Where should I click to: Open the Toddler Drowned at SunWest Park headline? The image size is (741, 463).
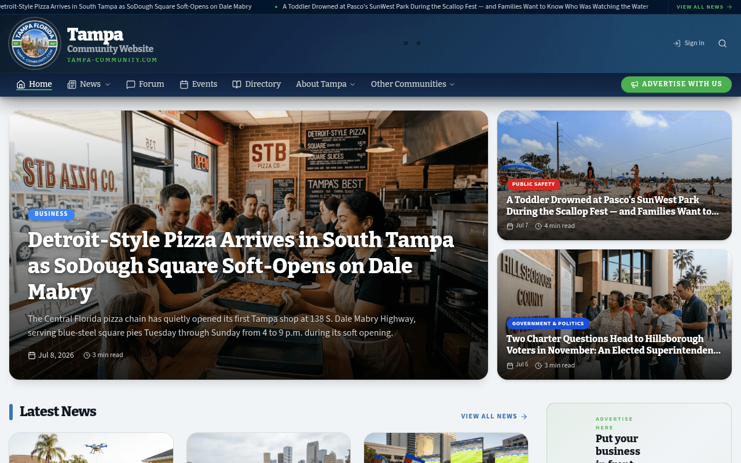(612, 206)
